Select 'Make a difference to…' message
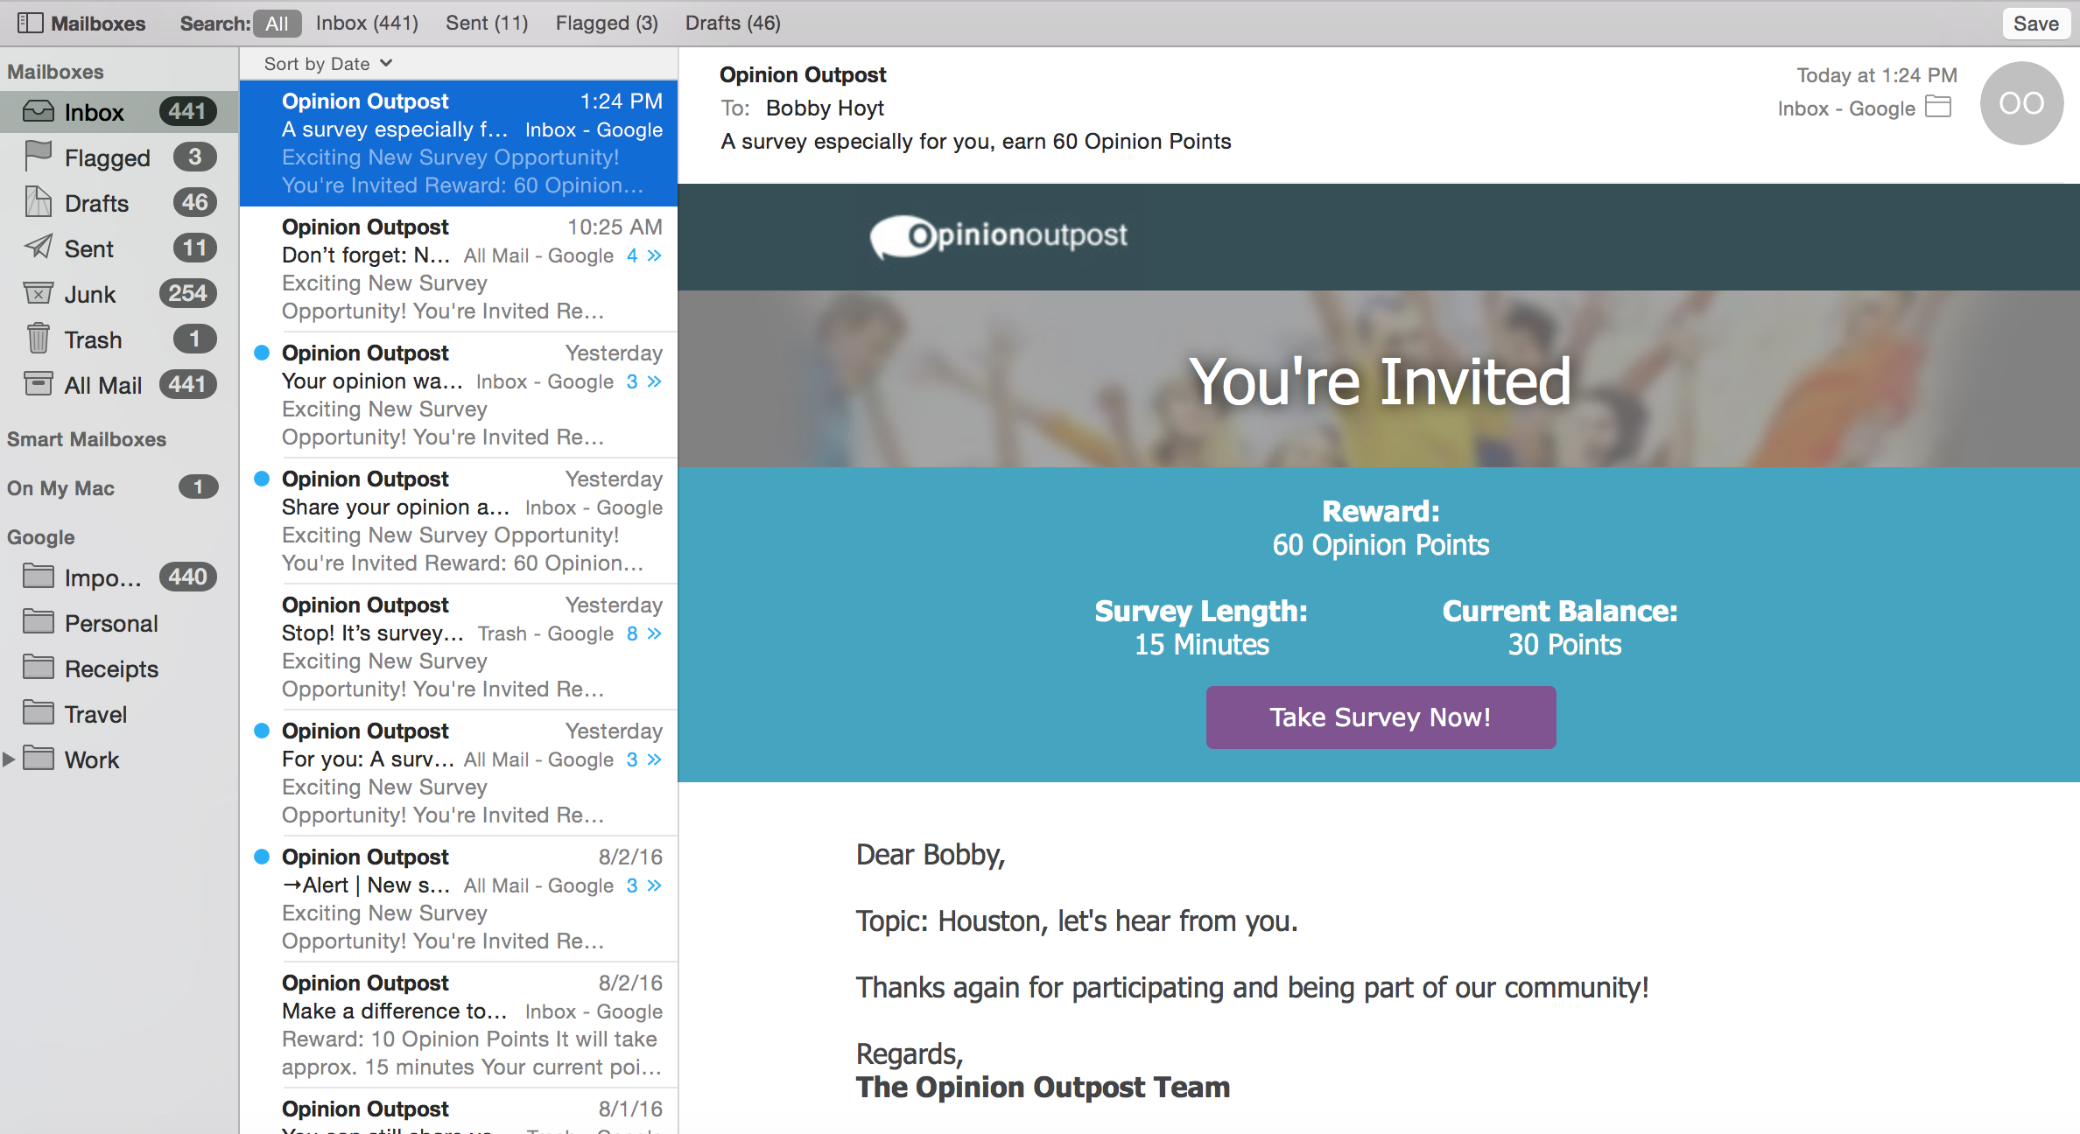This screenshot has width=2080, height=1134. [x=459, y=1025]
